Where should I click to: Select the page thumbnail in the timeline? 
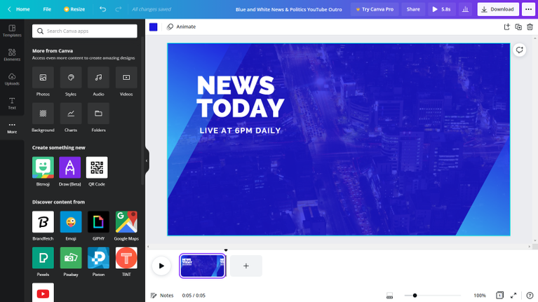[x=203, y=266]
